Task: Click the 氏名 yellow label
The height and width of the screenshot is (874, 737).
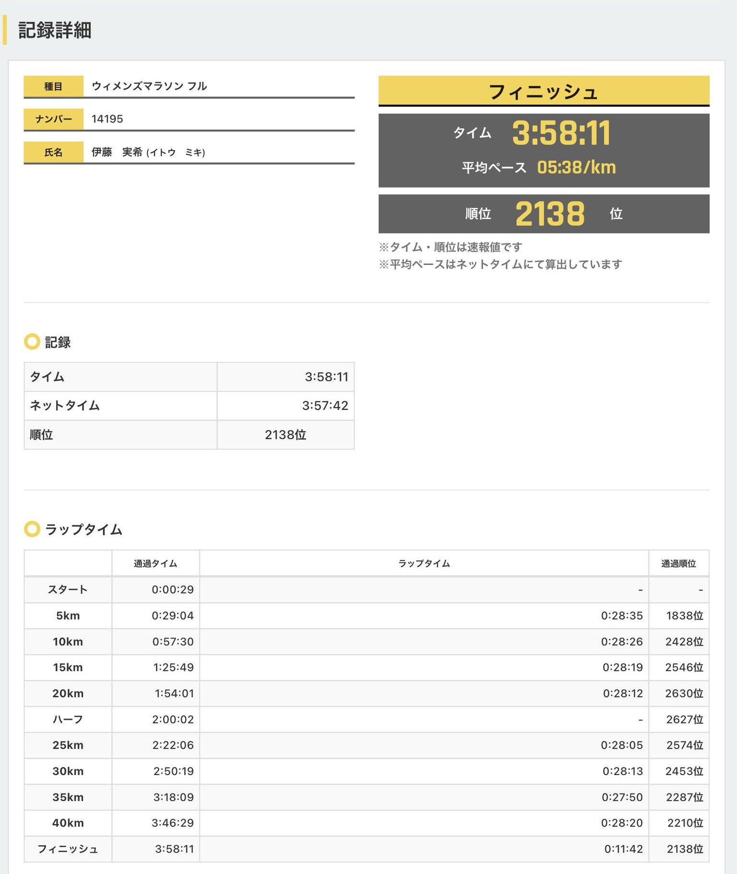Action: 53,152
